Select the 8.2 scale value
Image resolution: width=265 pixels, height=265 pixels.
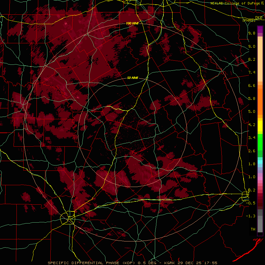252,59
